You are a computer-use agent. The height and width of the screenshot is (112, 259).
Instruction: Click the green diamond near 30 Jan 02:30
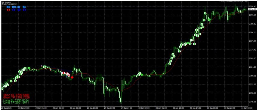tap(142, 75)
